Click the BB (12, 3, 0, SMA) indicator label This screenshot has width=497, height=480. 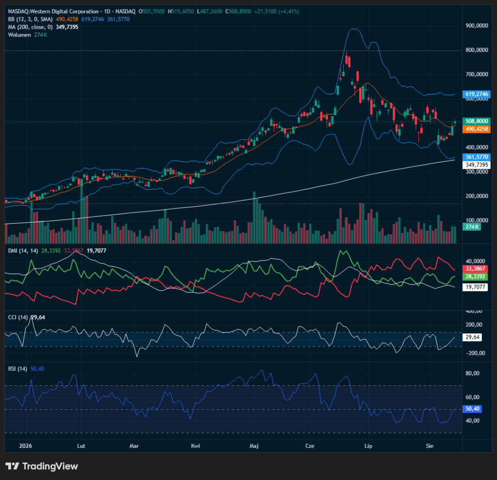[30, 19]
